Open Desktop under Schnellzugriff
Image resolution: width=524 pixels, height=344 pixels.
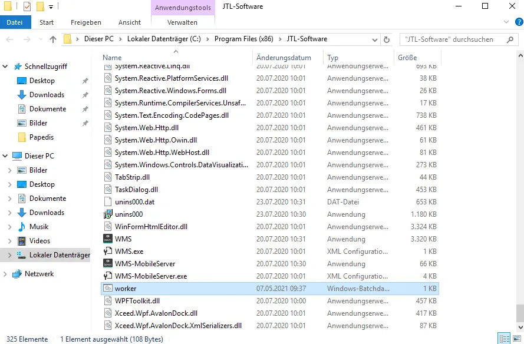(42, 81)
